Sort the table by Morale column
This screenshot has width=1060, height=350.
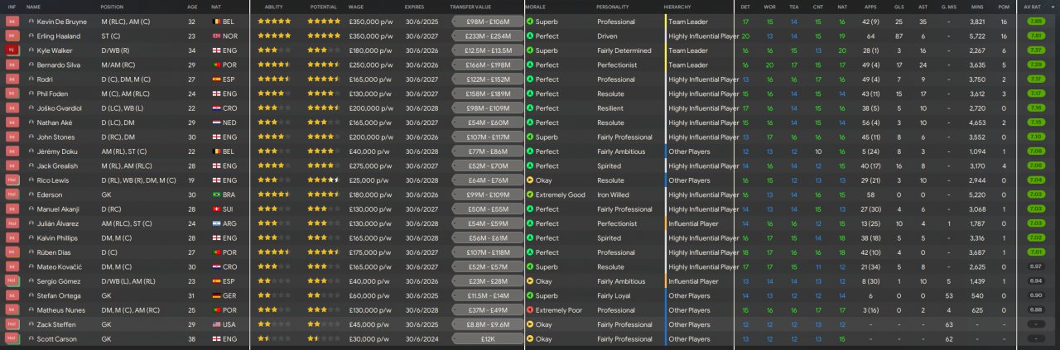pyautogui.click(x=535, y=7)
